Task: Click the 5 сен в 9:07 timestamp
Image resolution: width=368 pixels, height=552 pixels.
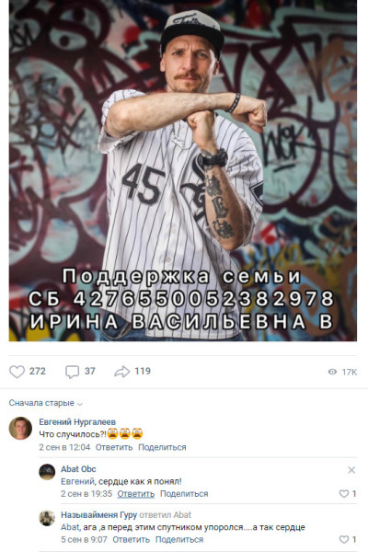Action: click(84, 540)
